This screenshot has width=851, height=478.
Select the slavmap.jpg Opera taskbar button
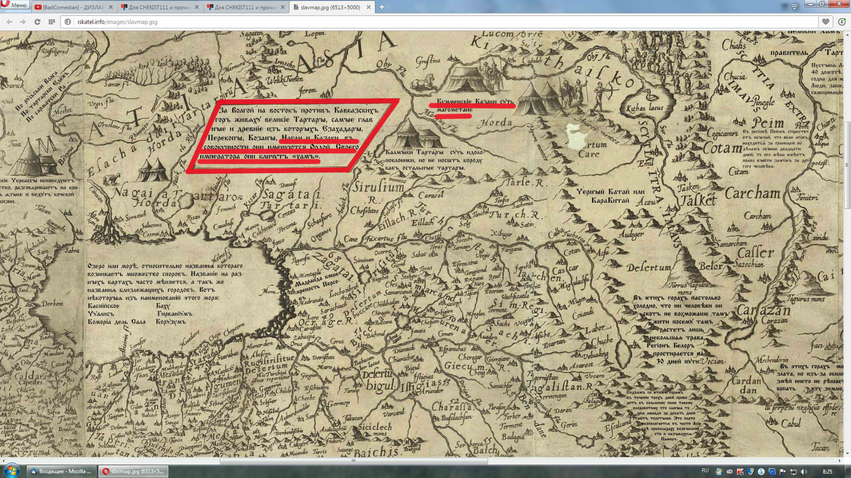(x=133, y=471)
